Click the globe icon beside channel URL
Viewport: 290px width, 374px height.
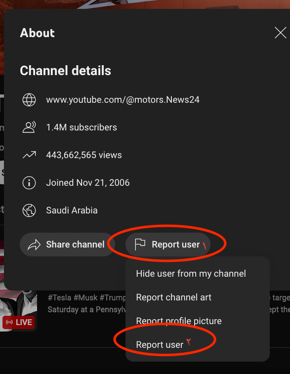click(29, 100)
